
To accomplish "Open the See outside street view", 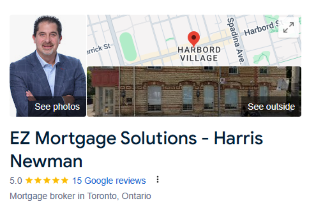I will (x=271, y=107).
